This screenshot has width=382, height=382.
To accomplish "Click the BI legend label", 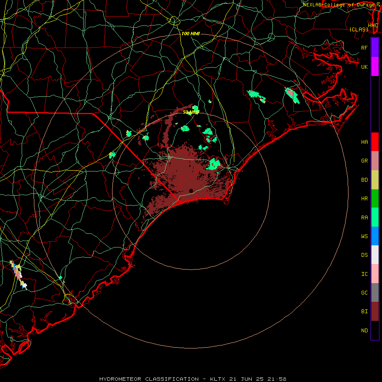I will click(x=364, y=312).
